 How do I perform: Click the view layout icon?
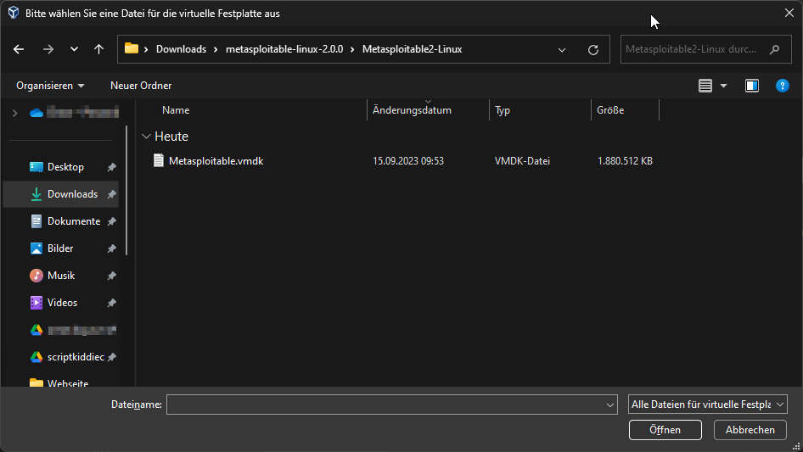705,86
